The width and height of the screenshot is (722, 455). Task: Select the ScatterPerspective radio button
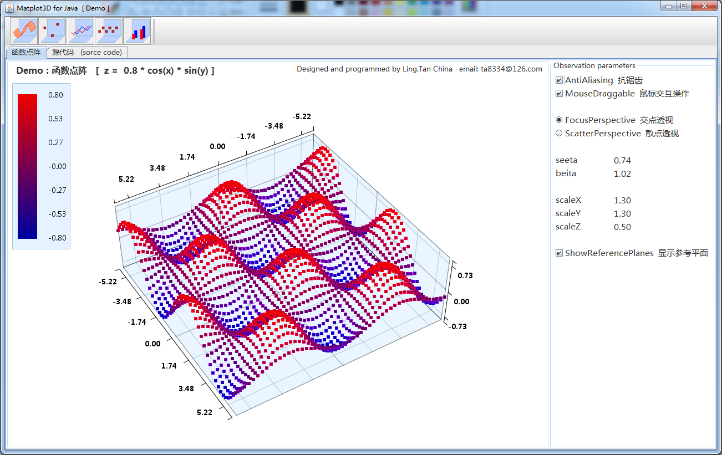(559, 134)
